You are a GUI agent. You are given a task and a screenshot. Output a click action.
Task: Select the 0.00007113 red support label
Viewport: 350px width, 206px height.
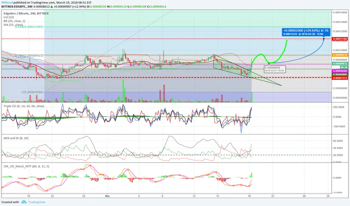pyautogui.click(x=340, y=78)
